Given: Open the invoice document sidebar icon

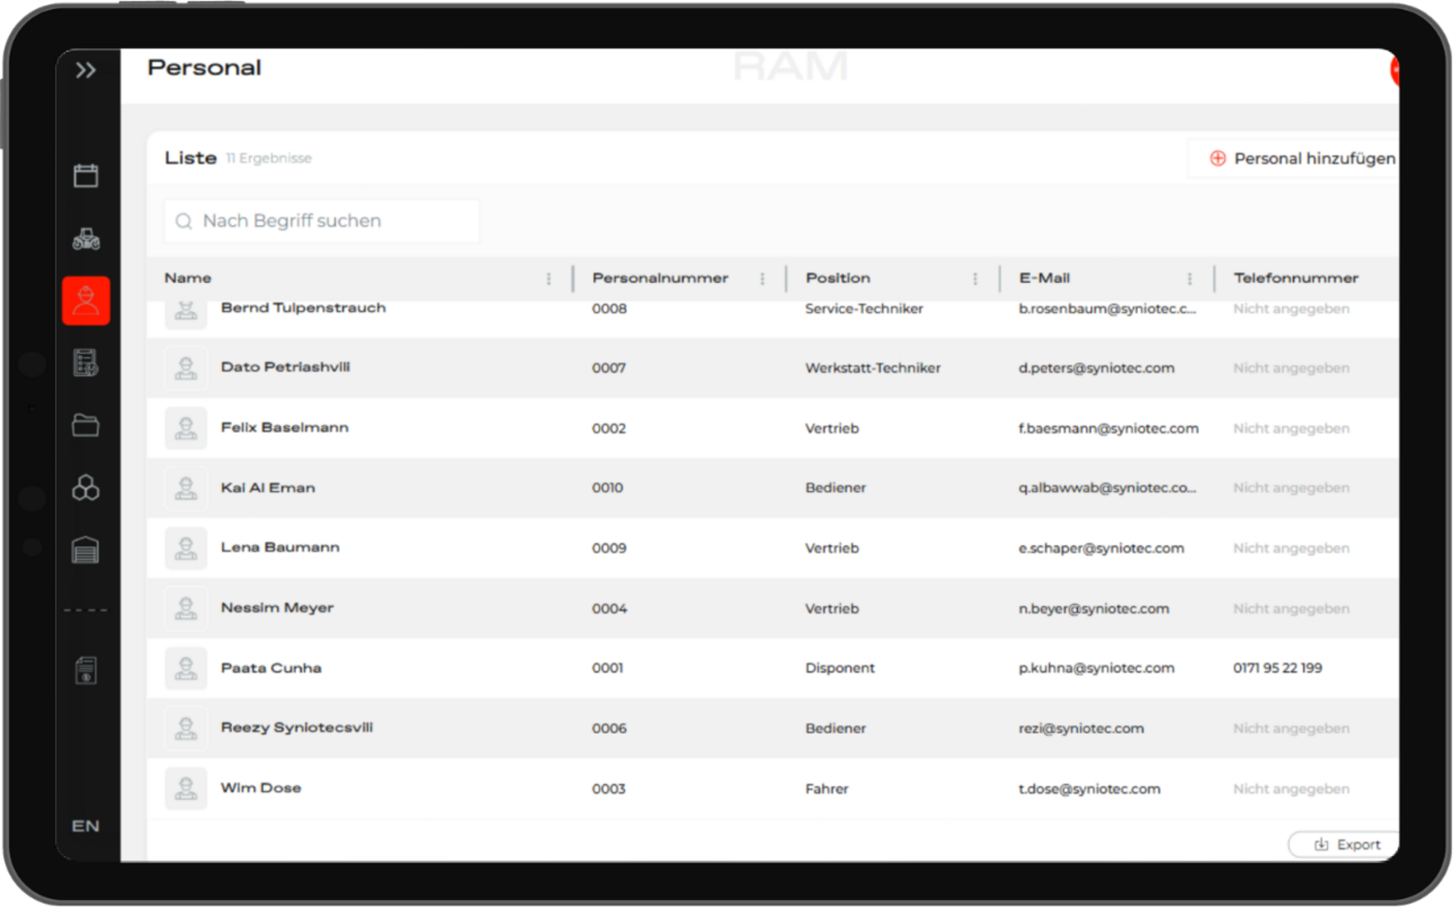Looking at the screenshot, I should pyautogui.click(x=86, y=670).
